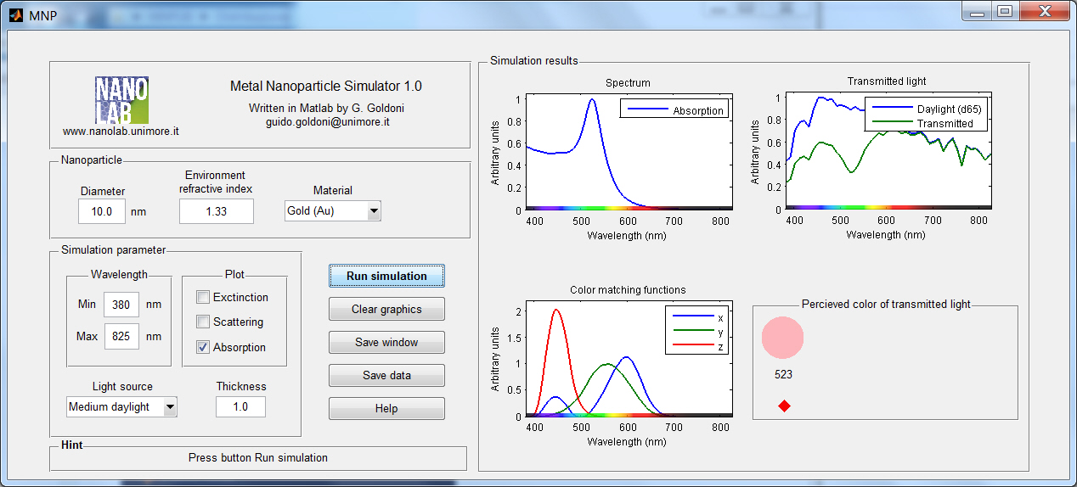Enable the Exctinction plot checkbox
The image size is (1077, 487).
tap(203, 297)
